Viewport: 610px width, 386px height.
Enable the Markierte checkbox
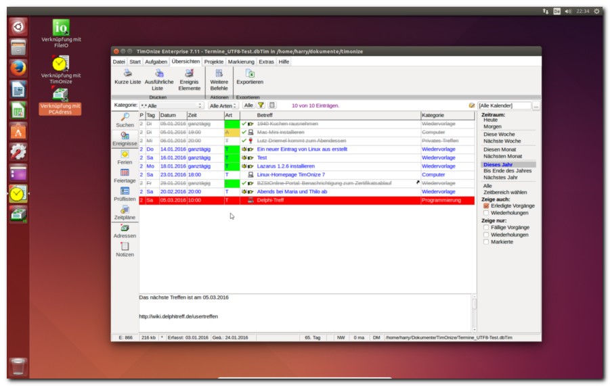tap(486, 242)
